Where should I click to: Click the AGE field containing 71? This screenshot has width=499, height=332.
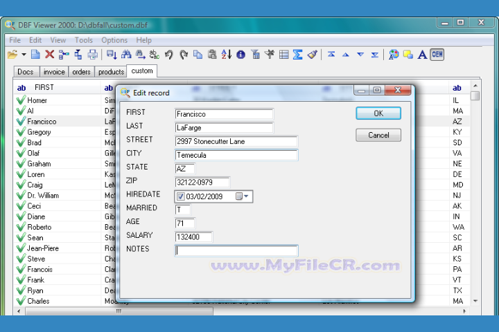[x=185, y=223]
